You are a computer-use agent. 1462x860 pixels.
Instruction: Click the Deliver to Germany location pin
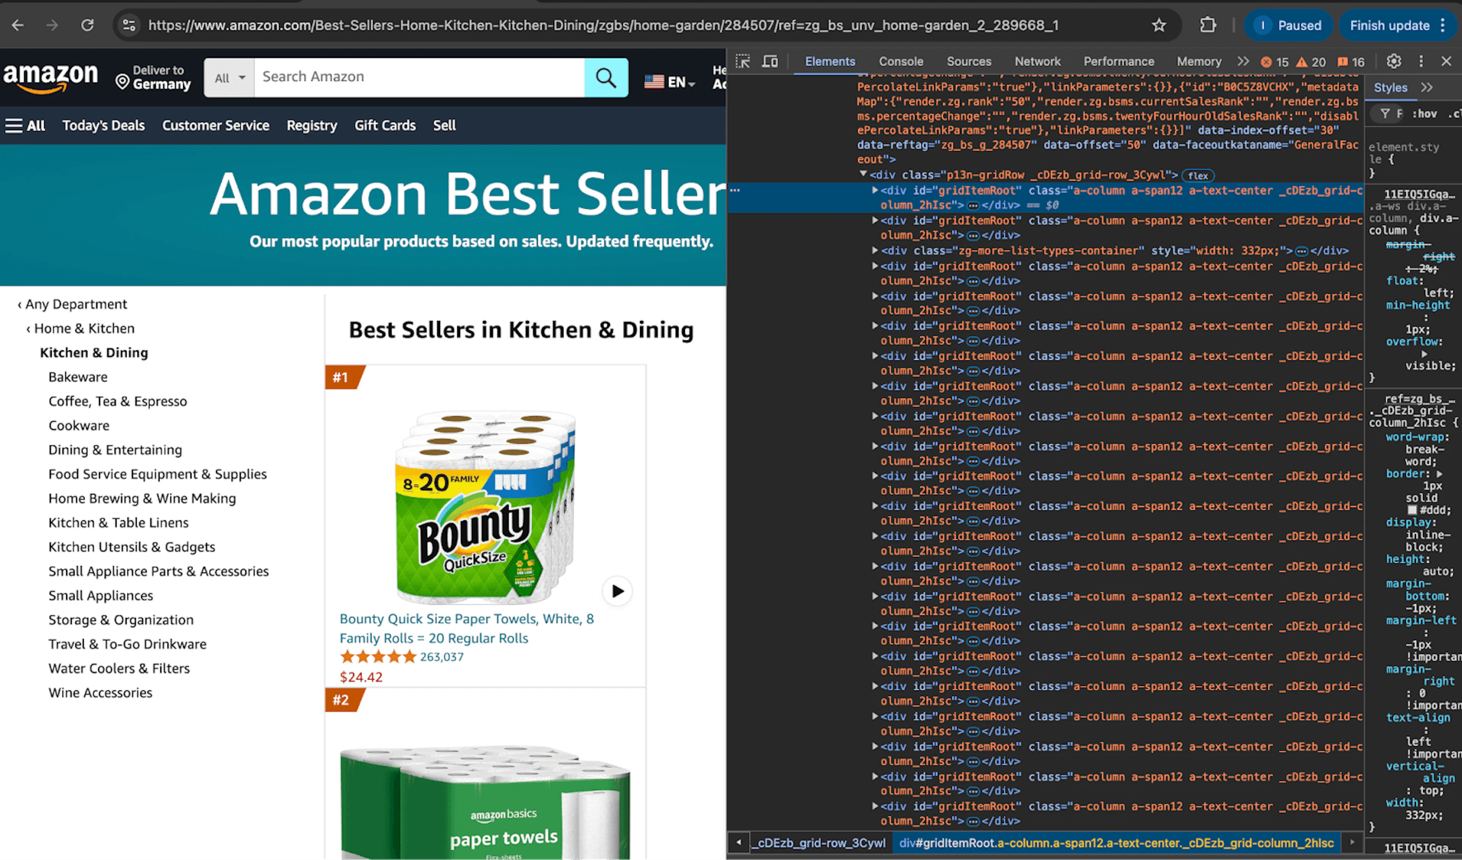click(122, 82)
